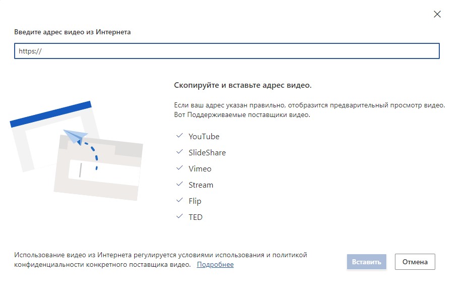This screenshot has height=291, width=462.
Task: Select the Flip provider entry
Action: tap(196, 201)
